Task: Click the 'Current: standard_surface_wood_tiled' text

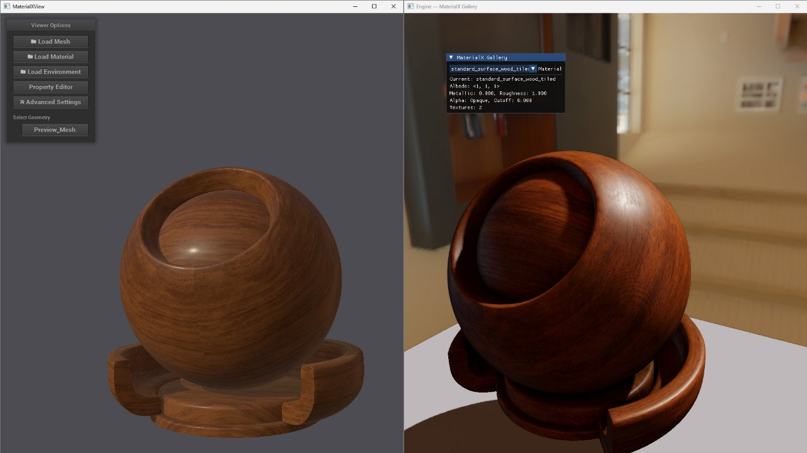Action: coord(502,79)
